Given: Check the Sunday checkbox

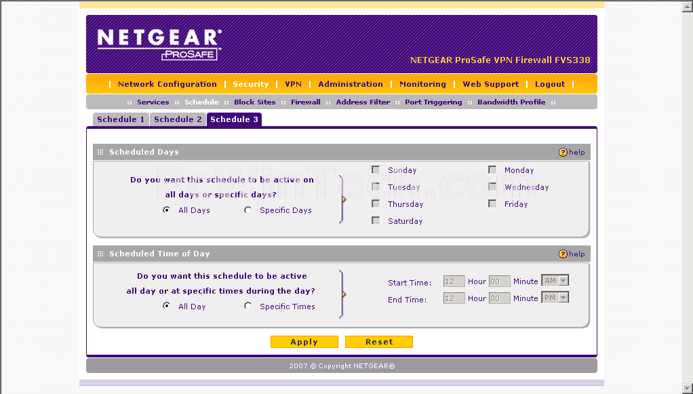Looking at the screenshot, I should tap(376, 170).
